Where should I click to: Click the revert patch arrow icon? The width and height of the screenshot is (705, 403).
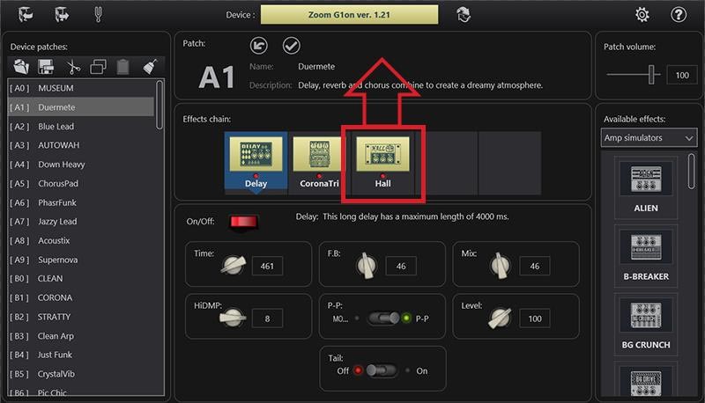[x=258, y=45]
